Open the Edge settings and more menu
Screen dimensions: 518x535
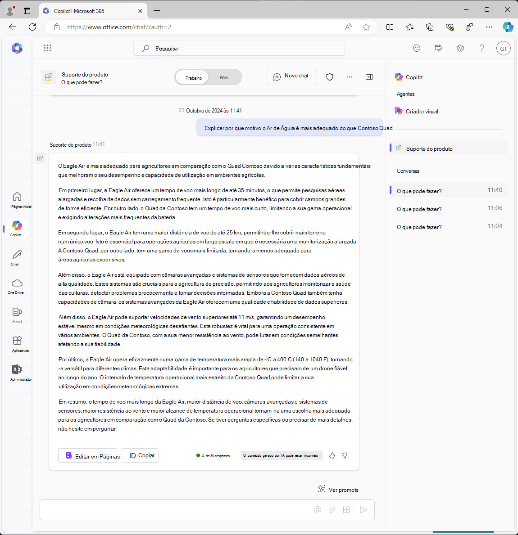pyautogui.click(x=489, y=27)
